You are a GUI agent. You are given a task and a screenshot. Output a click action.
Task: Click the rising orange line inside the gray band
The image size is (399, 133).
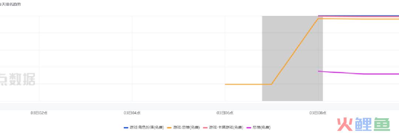tap(295, 52)
